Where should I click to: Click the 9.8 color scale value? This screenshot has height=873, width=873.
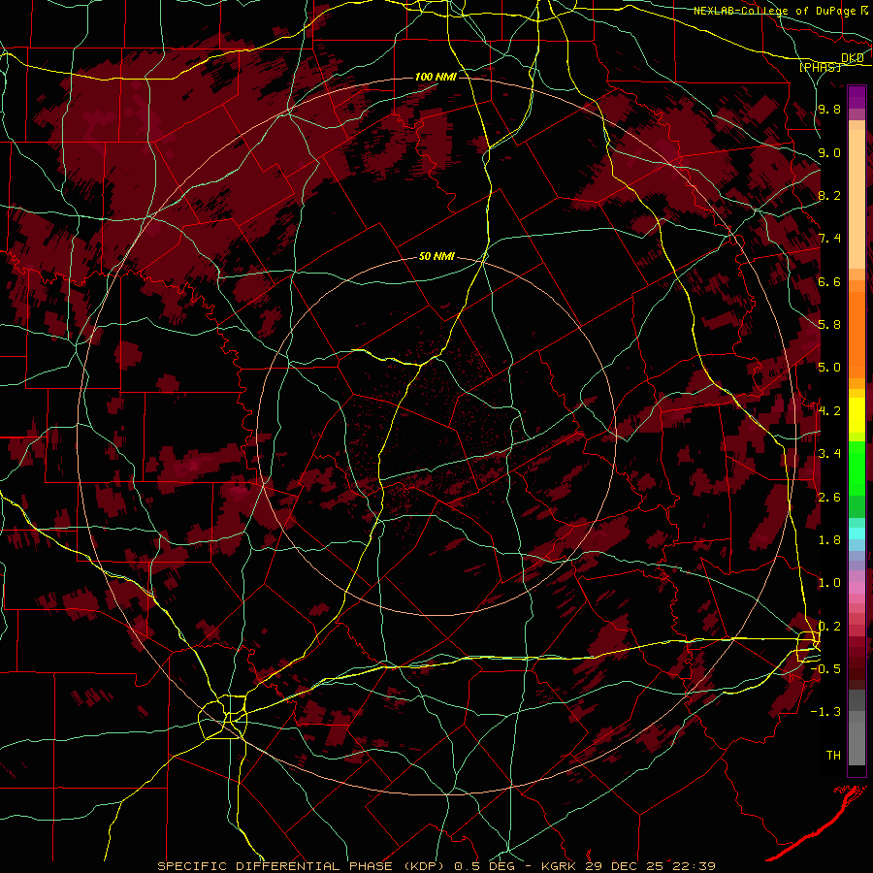point(829,109)
